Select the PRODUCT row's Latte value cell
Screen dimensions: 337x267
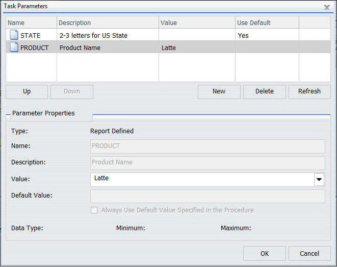coord(197,47)
